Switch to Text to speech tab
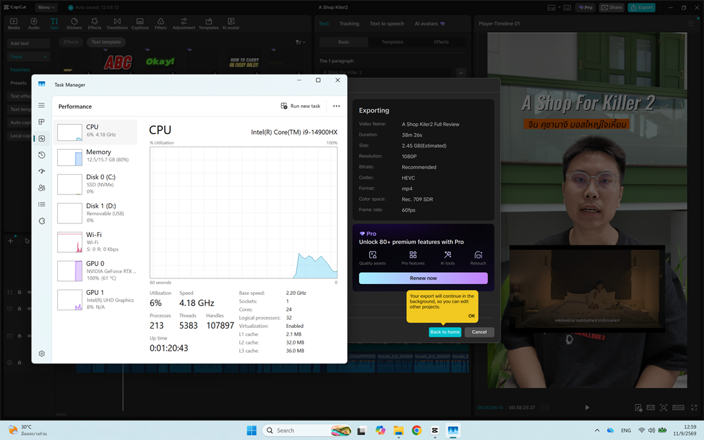This screenshot has height=440, width=704. [x=386, y=24]
